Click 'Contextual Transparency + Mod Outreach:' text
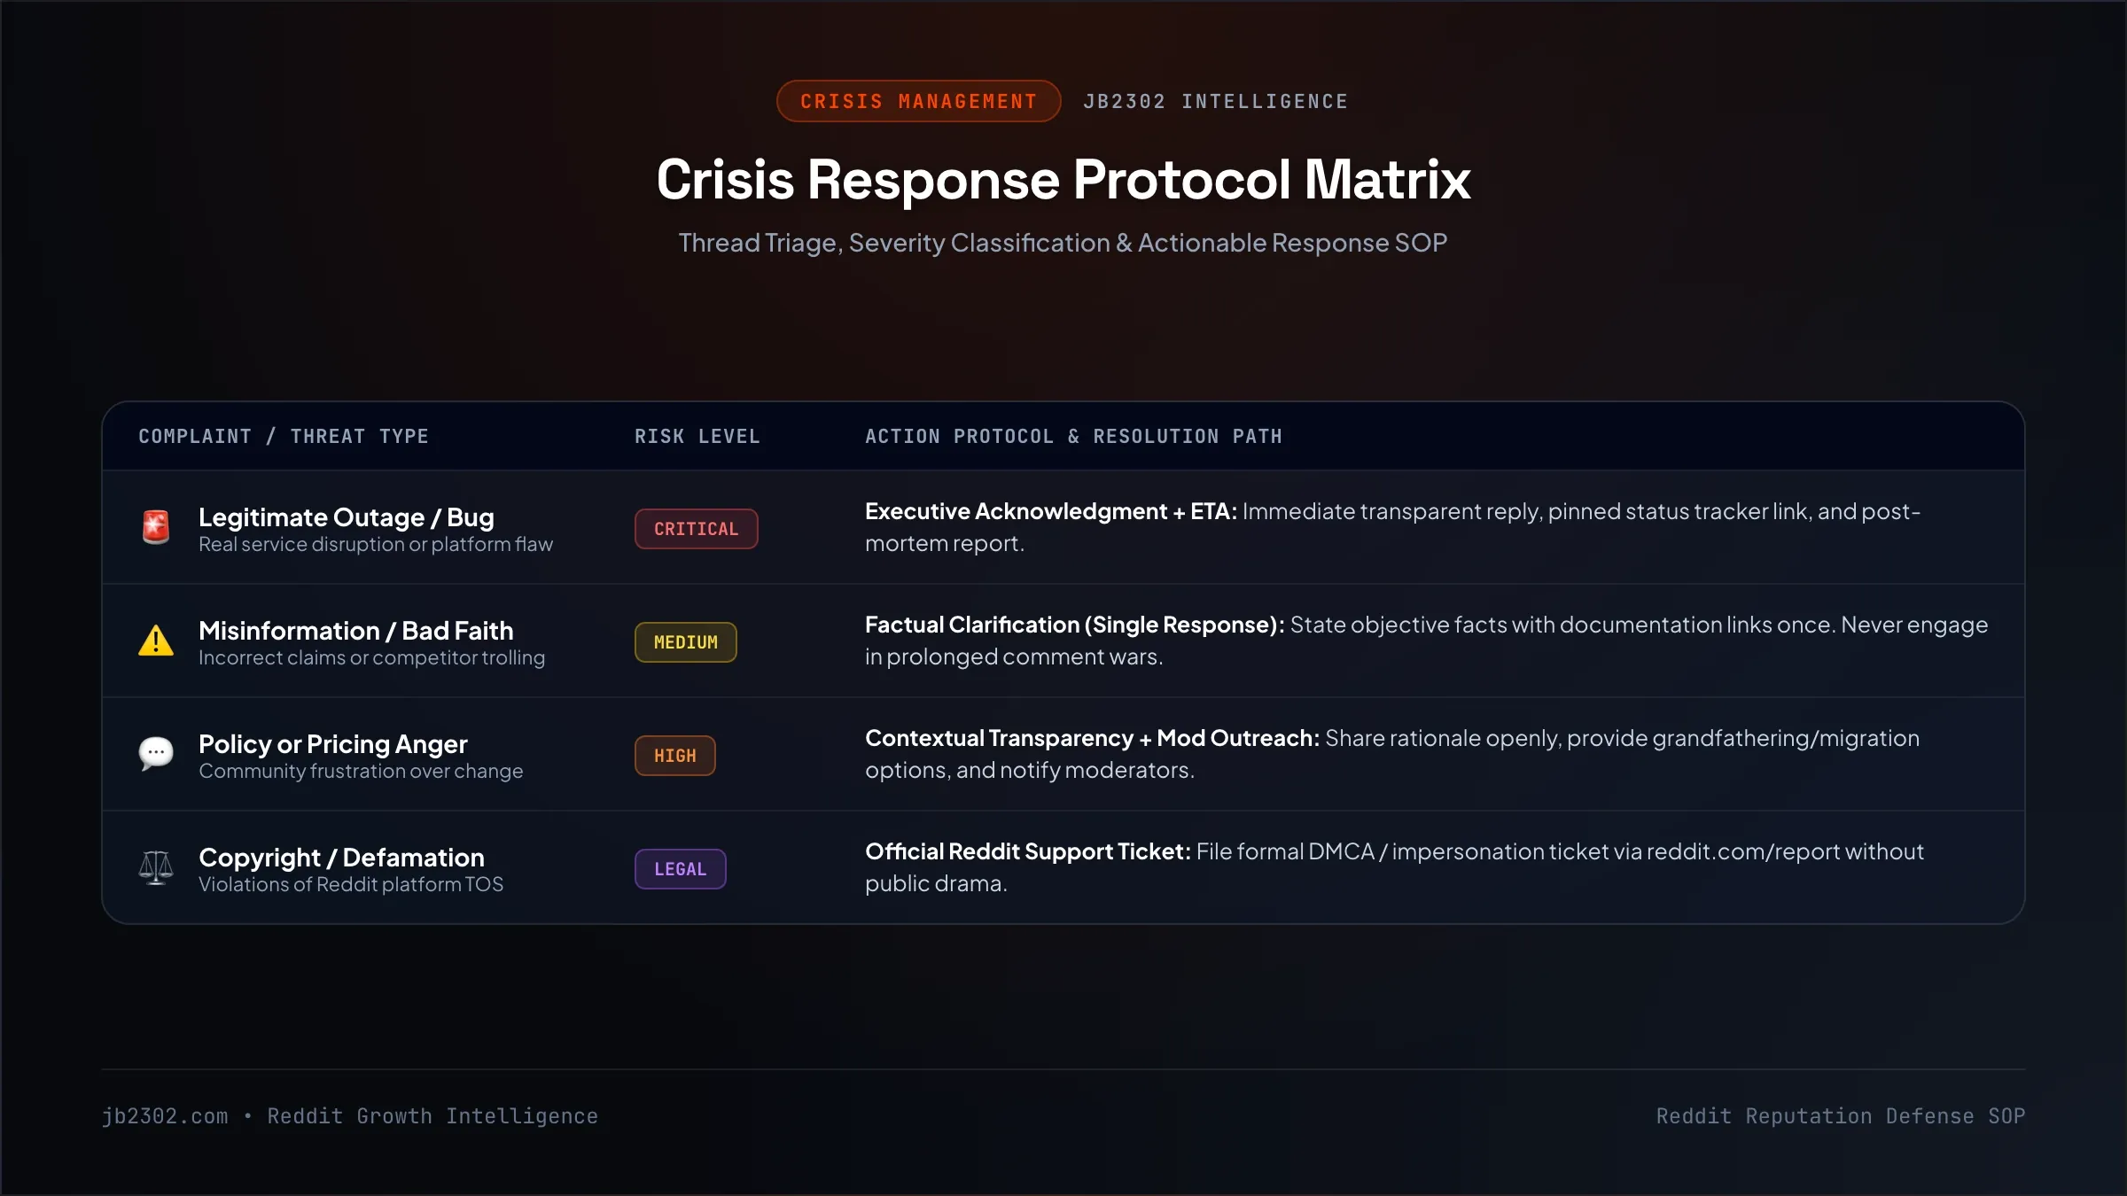Image resolution: width=2127 pixels, height=1196 pixels. coord(1093,738)
